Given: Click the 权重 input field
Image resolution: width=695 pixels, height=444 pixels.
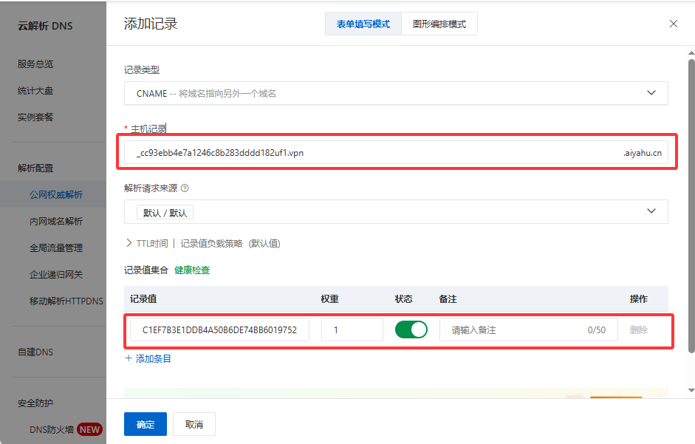Looking at the screenshot, I should [x=352, y=330].
